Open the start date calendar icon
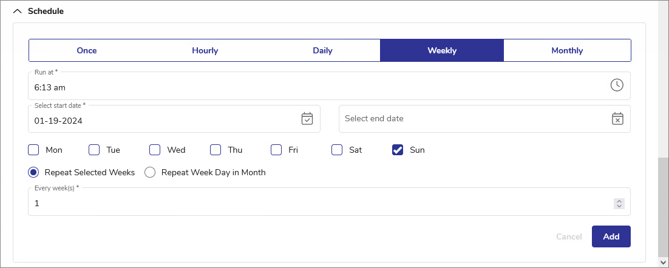This screenshot has height=268, width=669. [307, 119]
